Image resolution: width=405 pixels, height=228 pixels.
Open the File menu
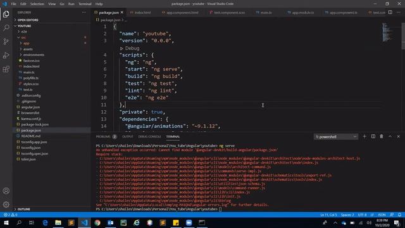point(13,4)
